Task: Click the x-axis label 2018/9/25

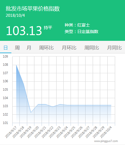Action: [69, 132]
